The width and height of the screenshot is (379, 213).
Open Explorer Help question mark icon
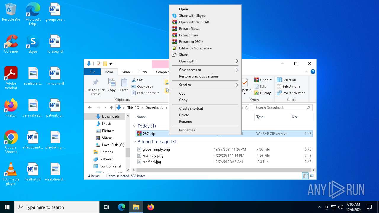click(313, 72)
